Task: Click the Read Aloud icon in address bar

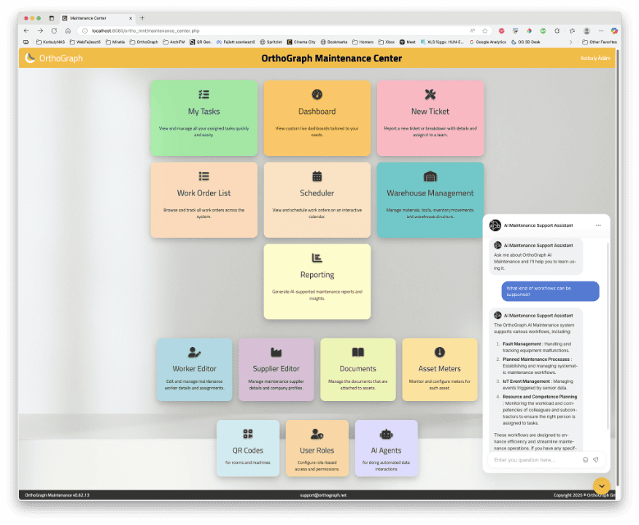Action: tap(473, 31)
